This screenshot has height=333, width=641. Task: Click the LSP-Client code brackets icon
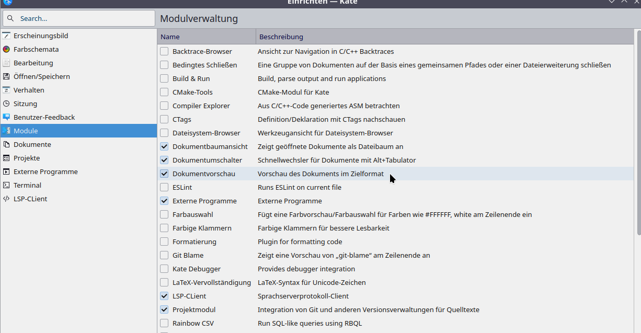[6, 199]
